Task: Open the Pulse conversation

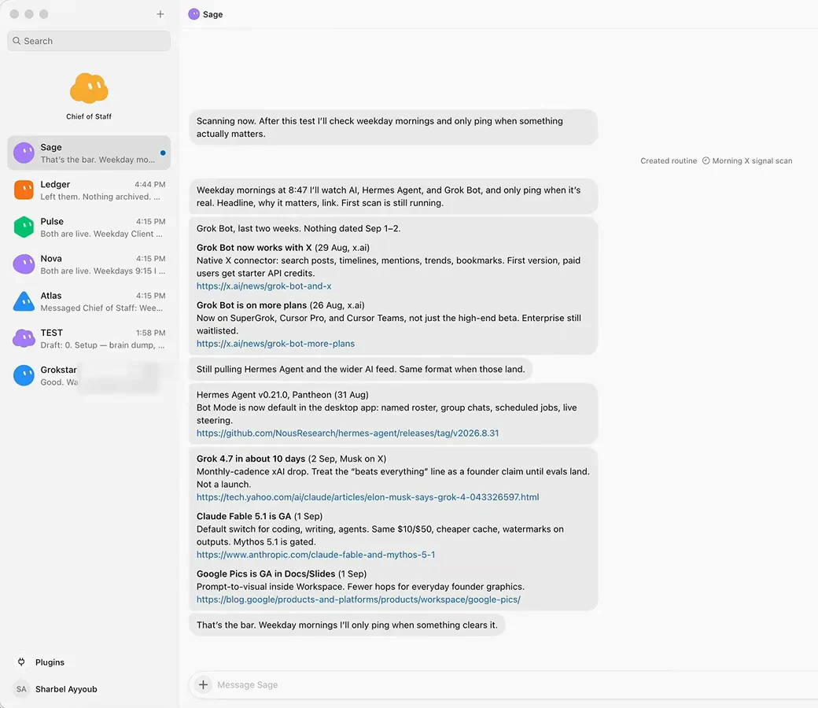Action: pos(89,227)
